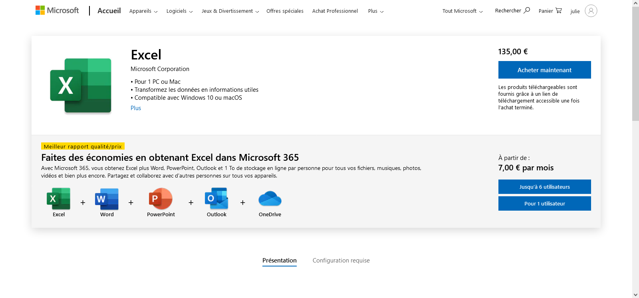Click the Outlook icon in bundle
The image size is (639, 298).
216,199
